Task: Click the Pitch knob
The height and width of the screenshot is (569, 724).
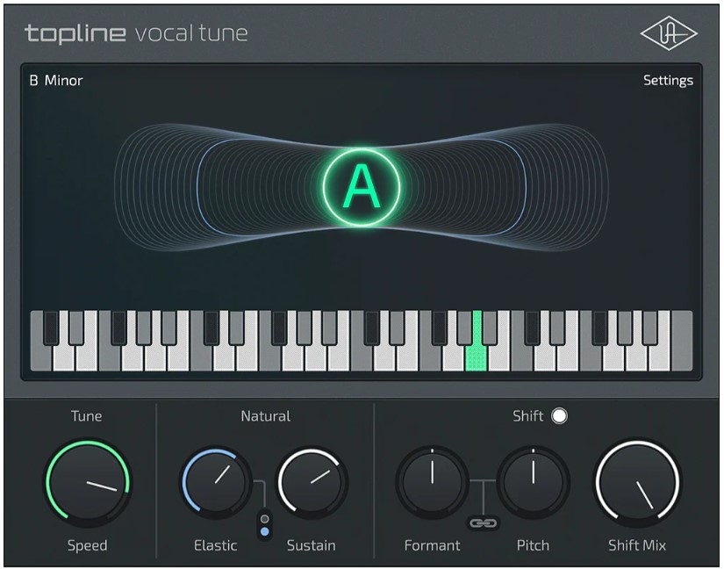Action: click(533, 482)
